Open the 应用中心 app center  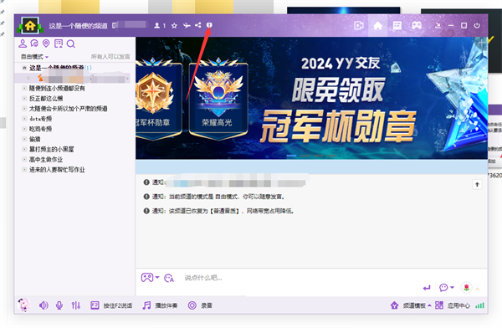coord(453,305)
